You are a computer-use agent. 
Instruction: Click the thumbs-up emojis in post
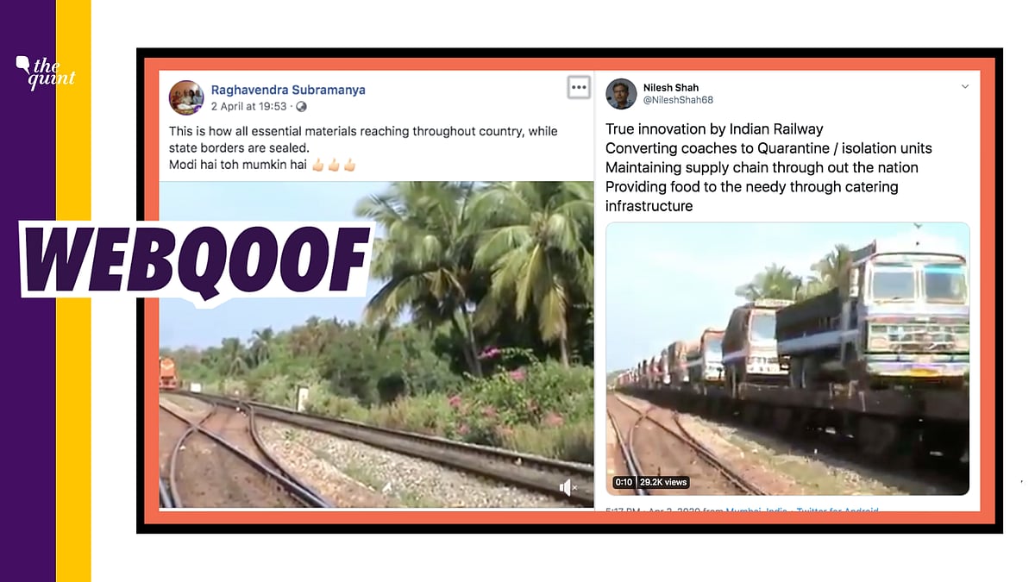pos(334,165)
